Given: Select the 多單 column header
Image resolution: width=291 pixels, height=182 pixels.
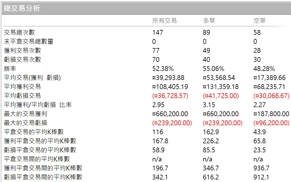Looking at the screenshot, I should point(209,21).
